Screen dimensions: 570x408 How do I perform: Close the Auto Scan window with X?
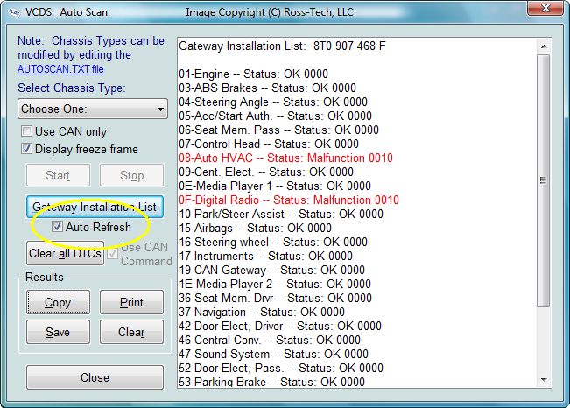pos(545,8)
